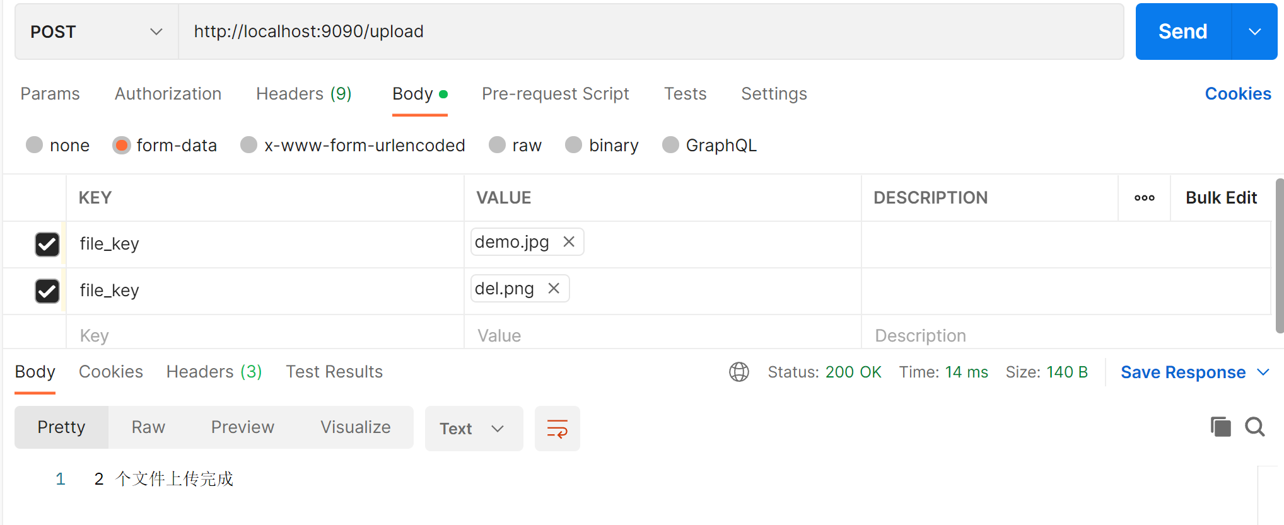Image resolution: width=1284 pixels, height=525 pixels.
Task: Open search in response with magnifier icon
Action: (1254, 427)
